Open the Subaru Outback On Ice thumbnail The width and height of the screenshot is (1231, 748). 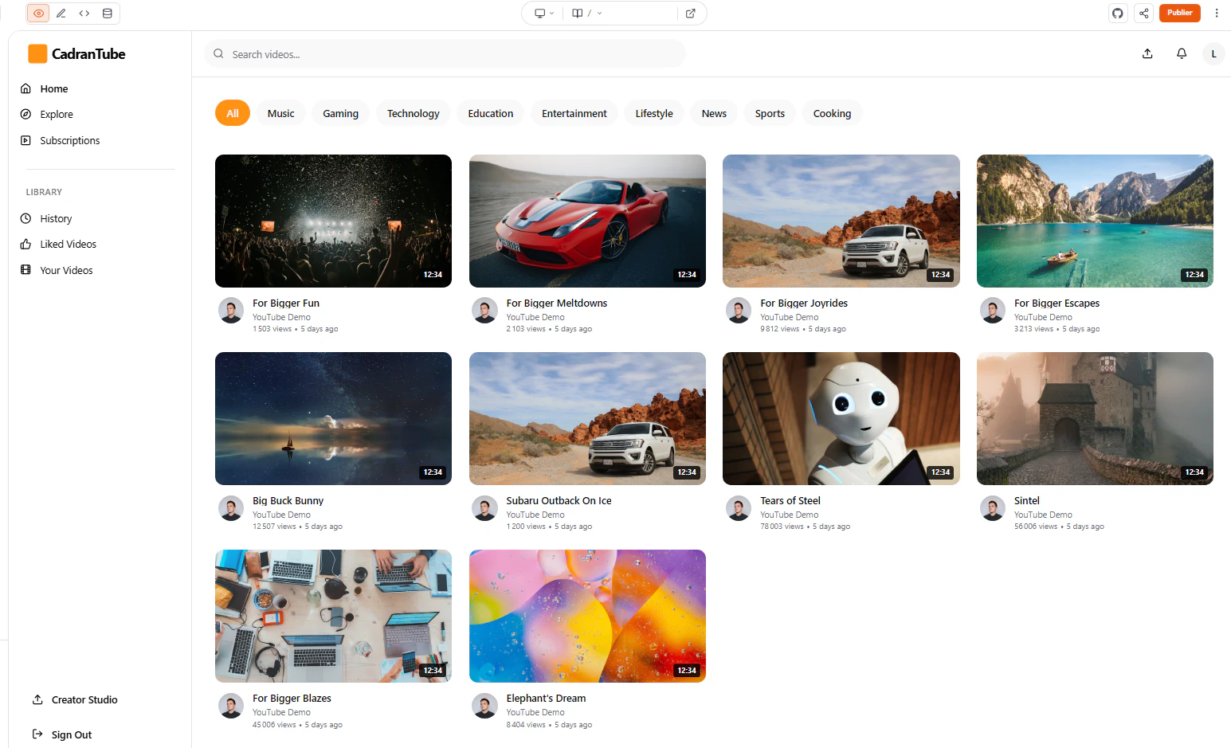(587, 418)
